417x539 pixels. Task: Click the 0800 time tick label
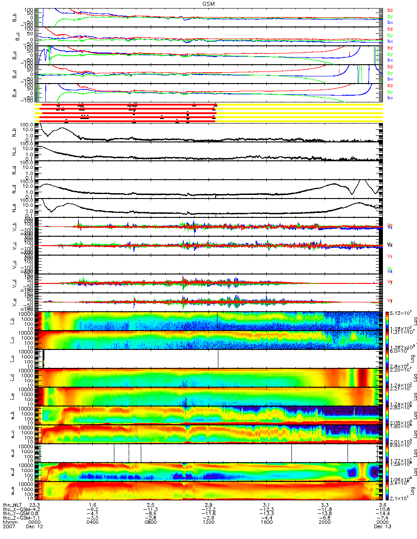pyautogui.click(x=150, y=523)
